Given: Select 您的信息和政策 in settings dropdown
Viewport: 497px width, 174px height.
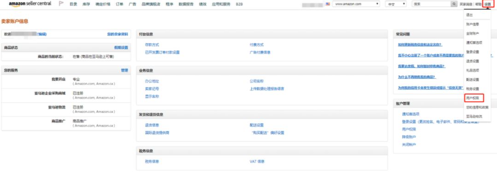Looking at the screenshot, I should click(x=477, y=107).
